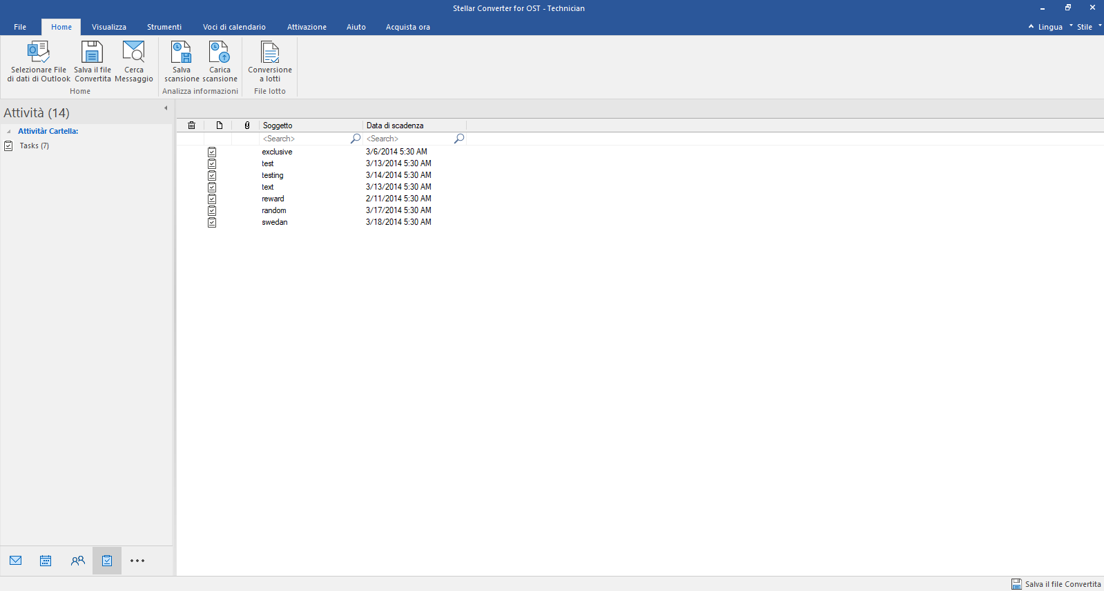The image size is (1104, 591).
Task: Collapse the Attività side pane arrow
Action: click(166, 108)
